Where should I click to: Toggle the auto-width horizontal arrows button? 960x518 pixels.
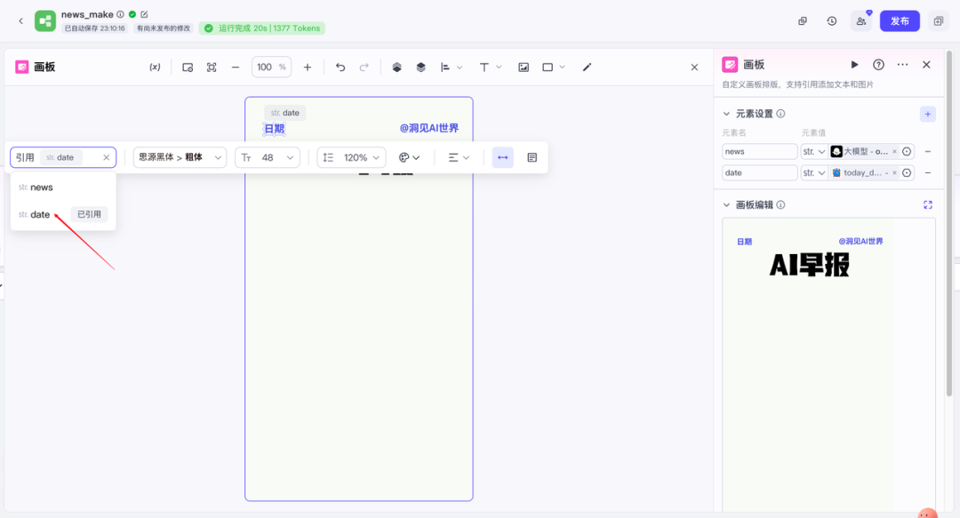[x=503, y=157]
